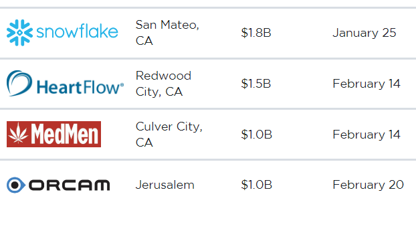Click the February 20 date
Image resolution: width=416 pixels, height=241 pixels.
pos(369,185)
